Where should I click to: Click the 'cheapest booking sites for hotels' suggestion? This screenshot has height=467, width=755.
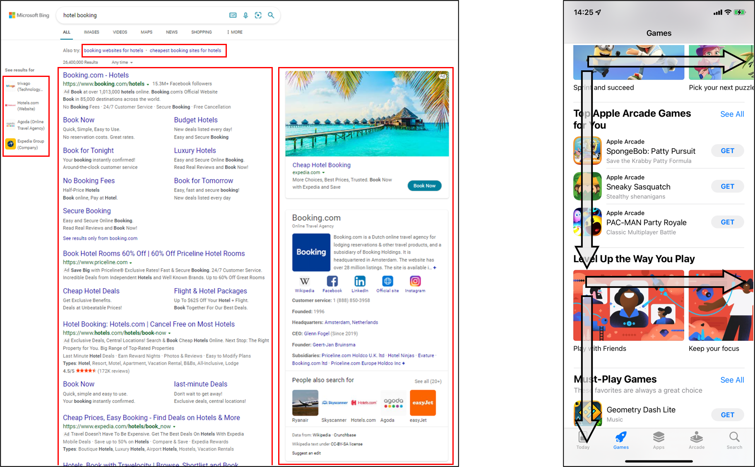(x=185, y=50)
